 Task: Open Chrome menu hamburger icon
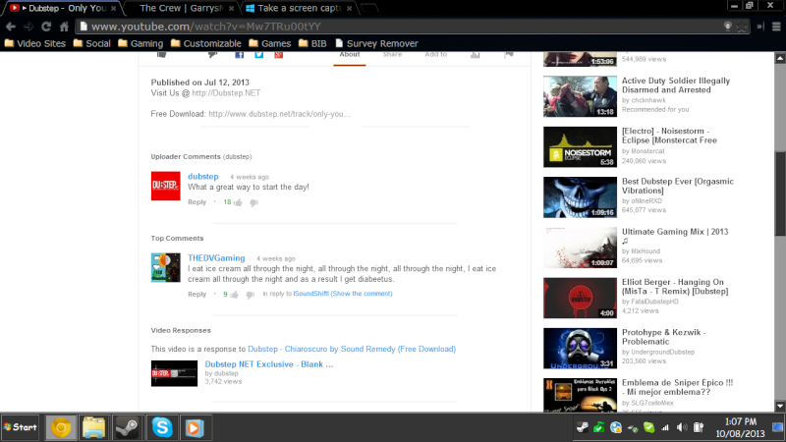776,27
